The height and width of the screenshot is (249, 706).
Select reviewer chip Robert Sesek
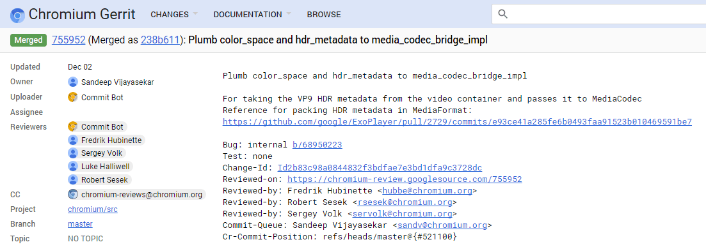(99, 180)
